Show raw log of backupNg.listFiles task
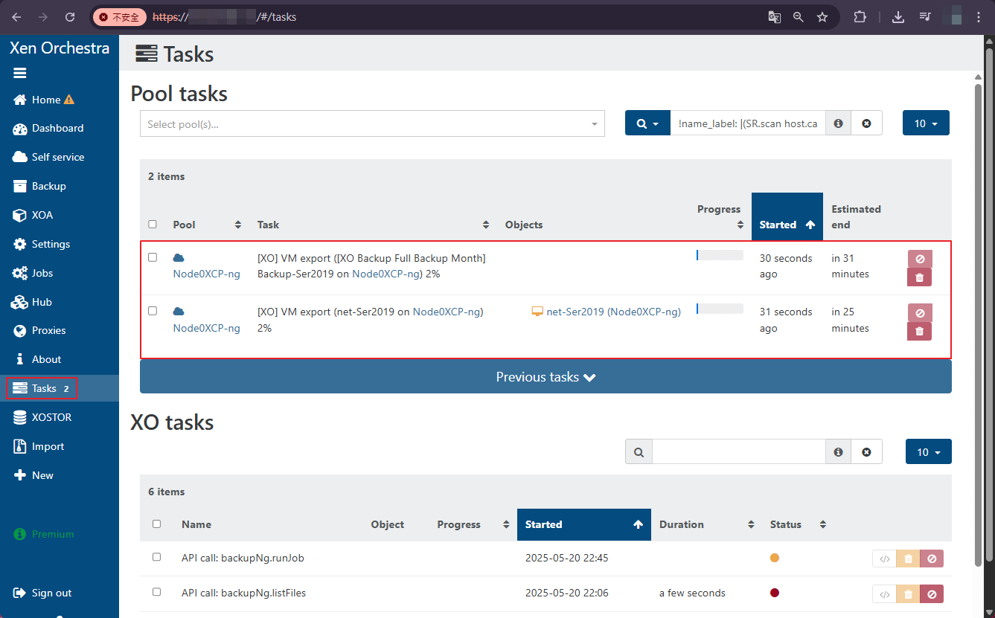The height and width of the screenshot is (618, 995). click(884, 593)
